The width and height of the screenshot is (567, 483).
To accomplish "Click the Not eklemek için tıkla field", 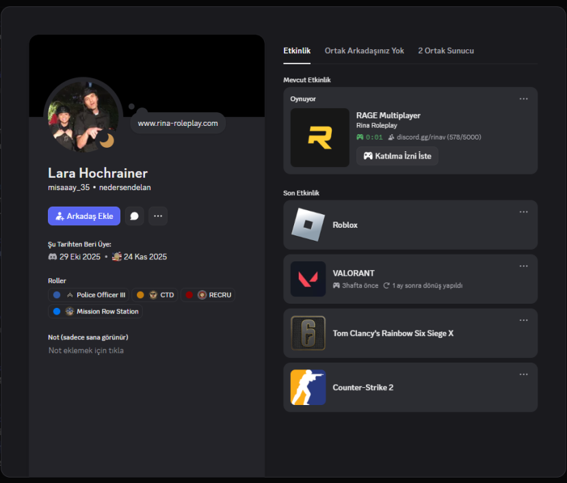I will (86, 350).
